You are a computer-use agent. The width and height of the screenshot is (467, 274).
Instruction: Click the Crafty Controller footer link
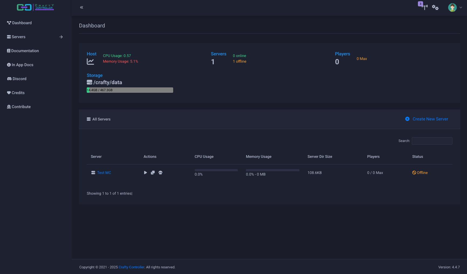[131, 267]
